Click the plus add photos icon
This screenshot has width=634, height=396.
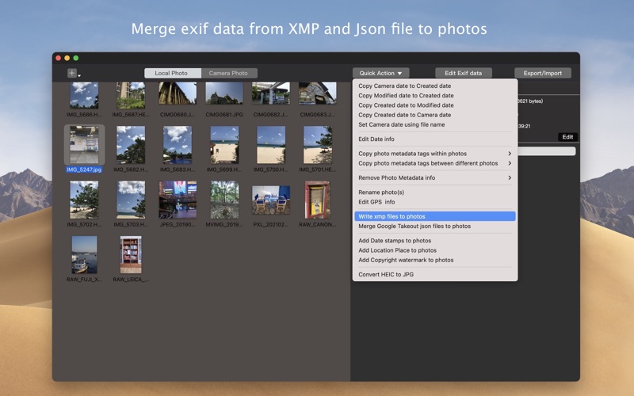click(72, 73)
